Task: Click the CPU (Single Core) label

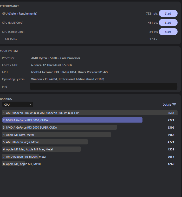Action: [x=13, y=32]
